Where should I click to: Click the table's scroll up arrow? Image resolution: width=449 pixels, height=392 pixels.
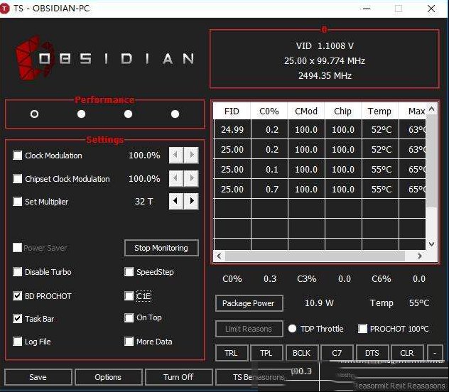(x=432, y=109)
